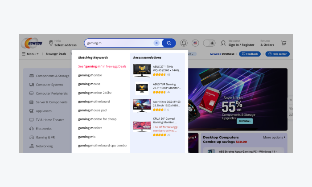This screenshot has height=187, width=312.
Task: Select the "gaming moniter" suggestion
Action: coord(90,128)
